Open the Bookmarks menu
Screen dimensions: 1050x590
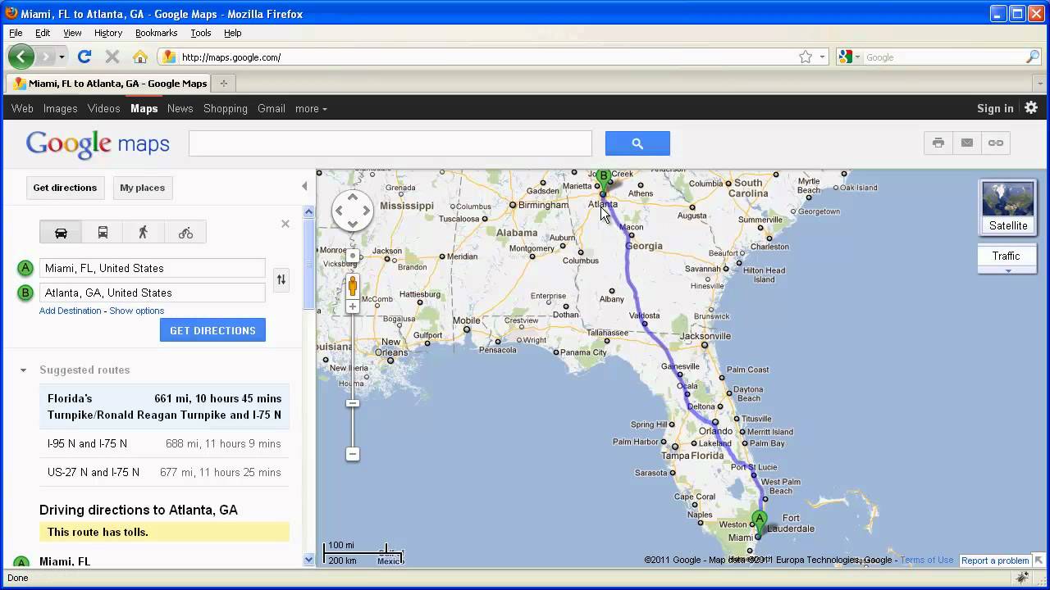[x=156, y=33]
